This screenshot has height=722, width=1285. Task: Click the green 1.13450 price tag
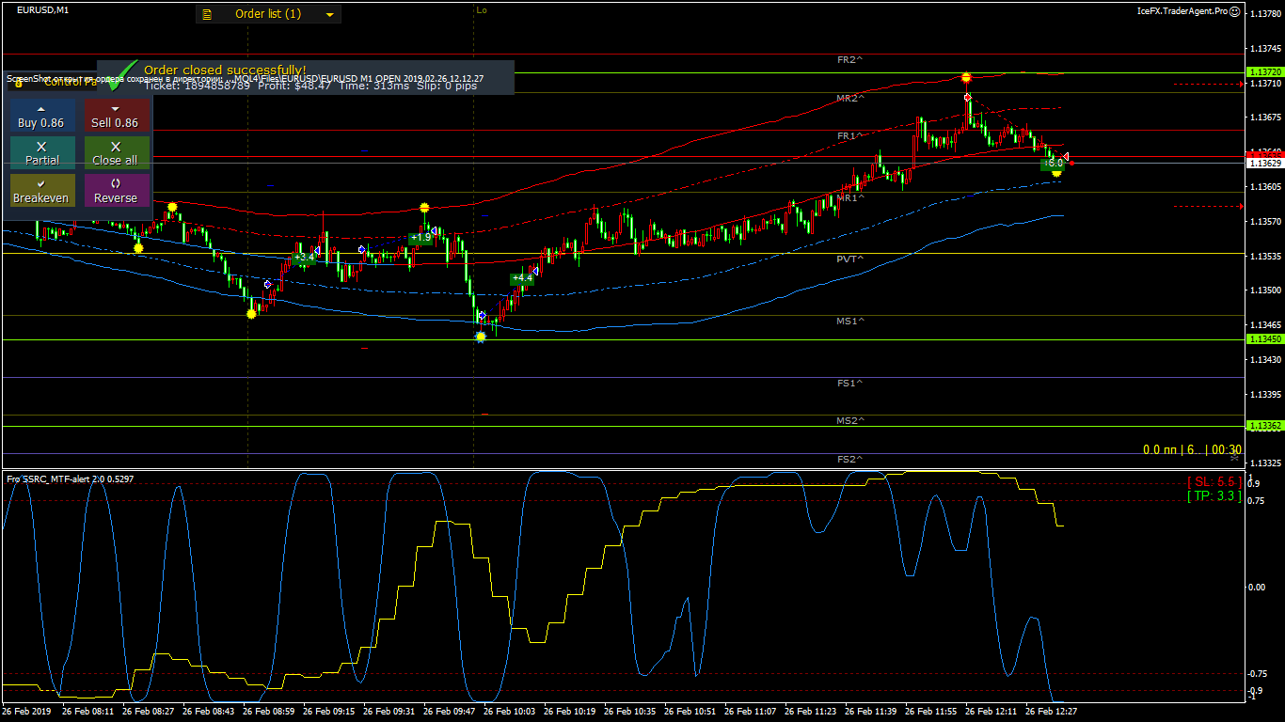click(1264, 338)
